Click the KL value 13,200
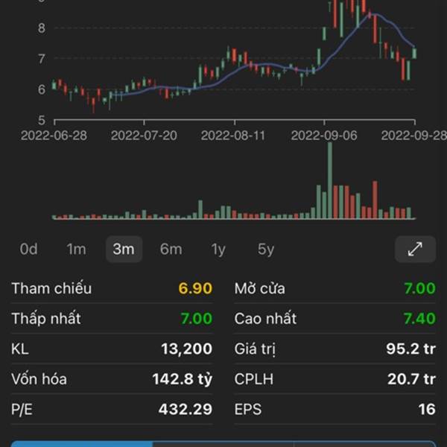 (187, 349)
